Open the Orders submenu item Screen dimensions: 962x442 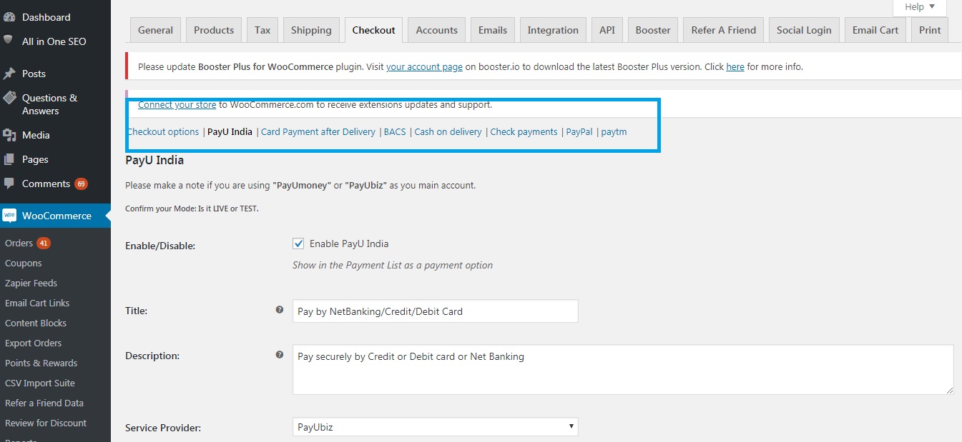[x=19, y=243]
